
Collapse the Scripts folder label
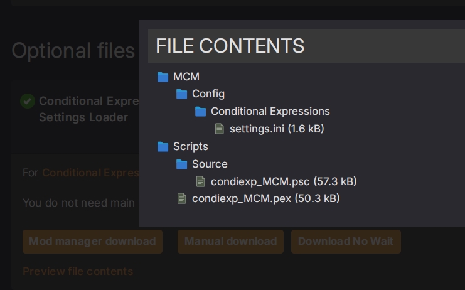(x=191, y=146)
